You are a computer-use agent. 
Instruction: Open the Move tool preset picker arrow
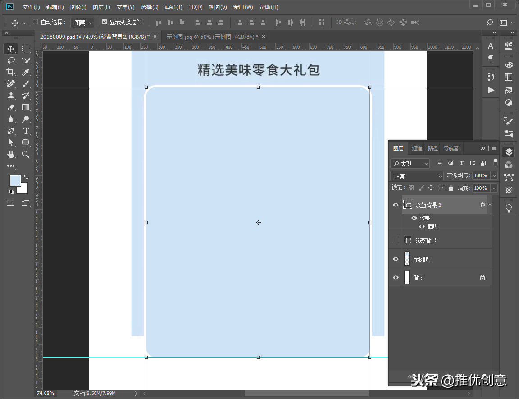coord(24,23)
